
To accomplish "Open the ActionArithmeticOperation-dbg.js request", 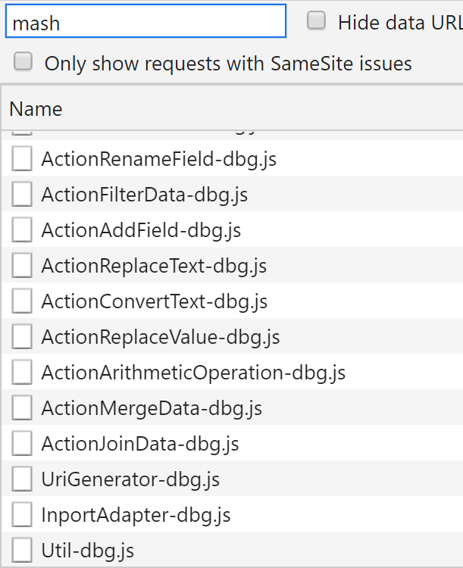I will click(x=193, y=373).
